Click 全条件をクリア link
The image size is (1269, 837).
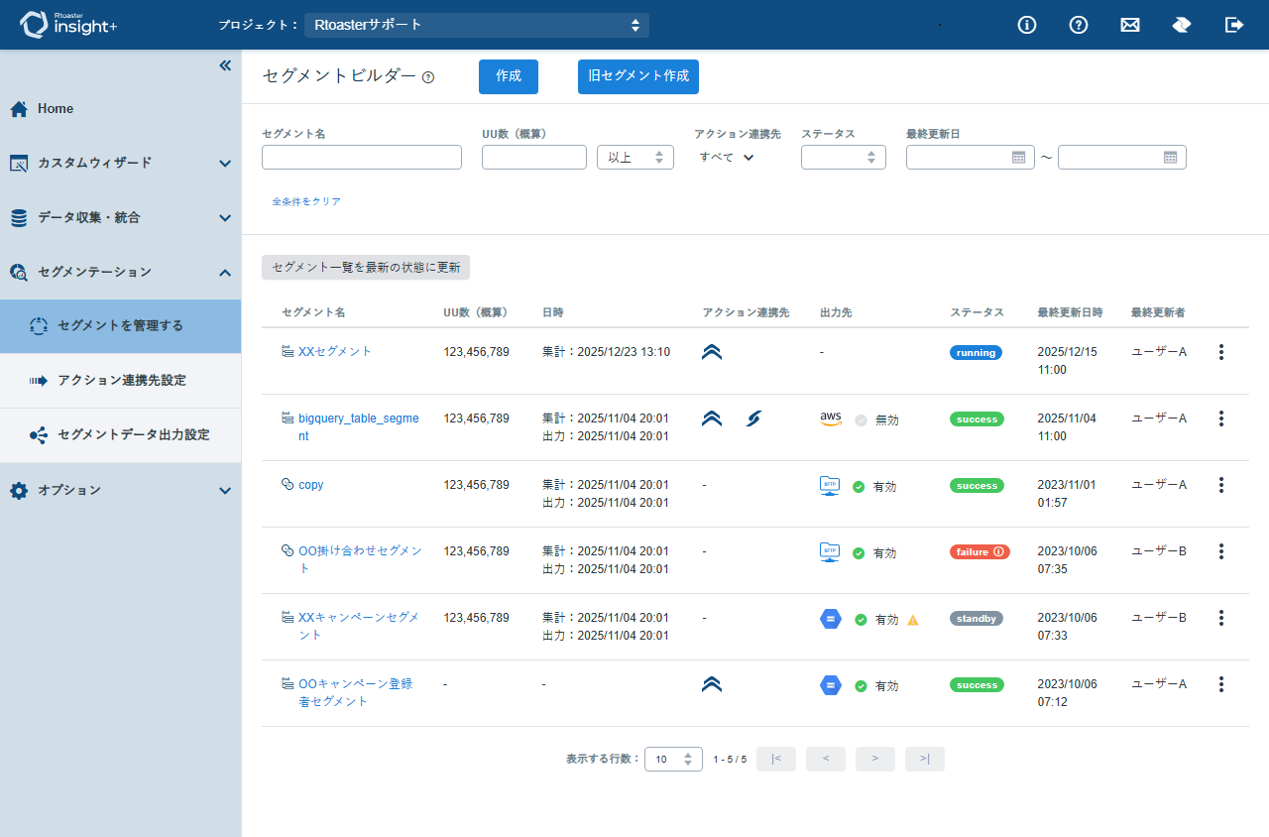pyautogui.click(x=306, y=201)
